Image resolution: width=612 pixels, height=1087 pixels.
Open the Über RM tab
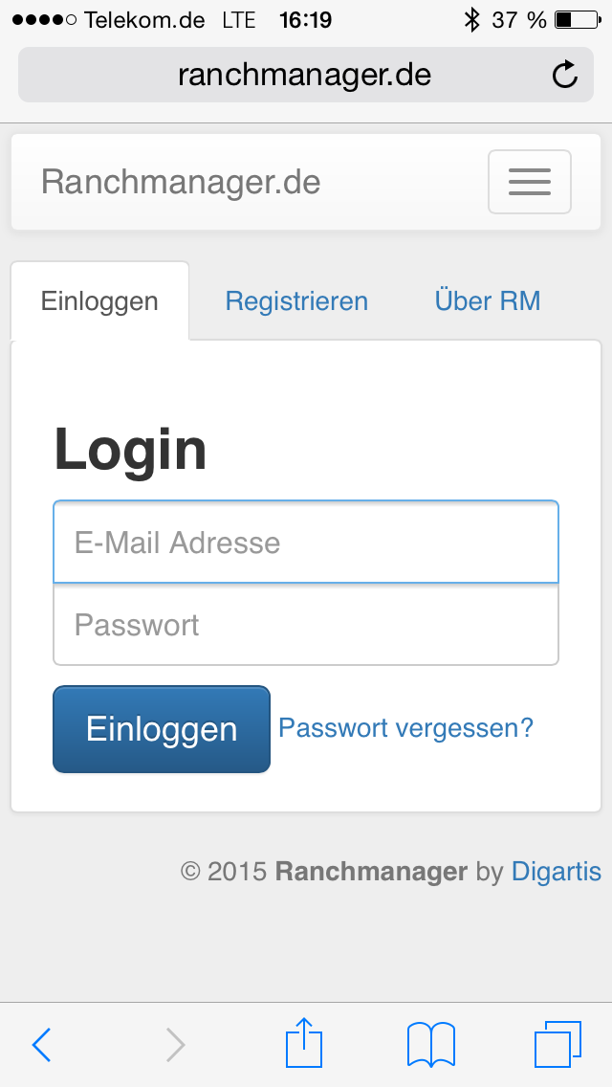tap(488, 301)
